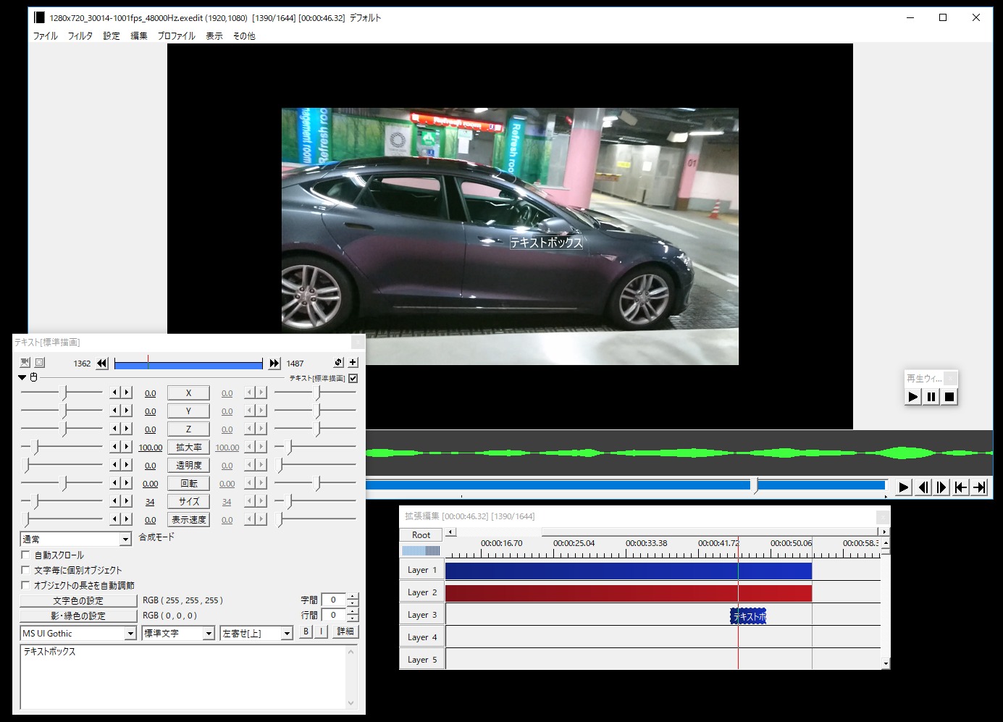Click the mouse icon beside collapse triangle
1003x722 pixels.
click(33, 378)
